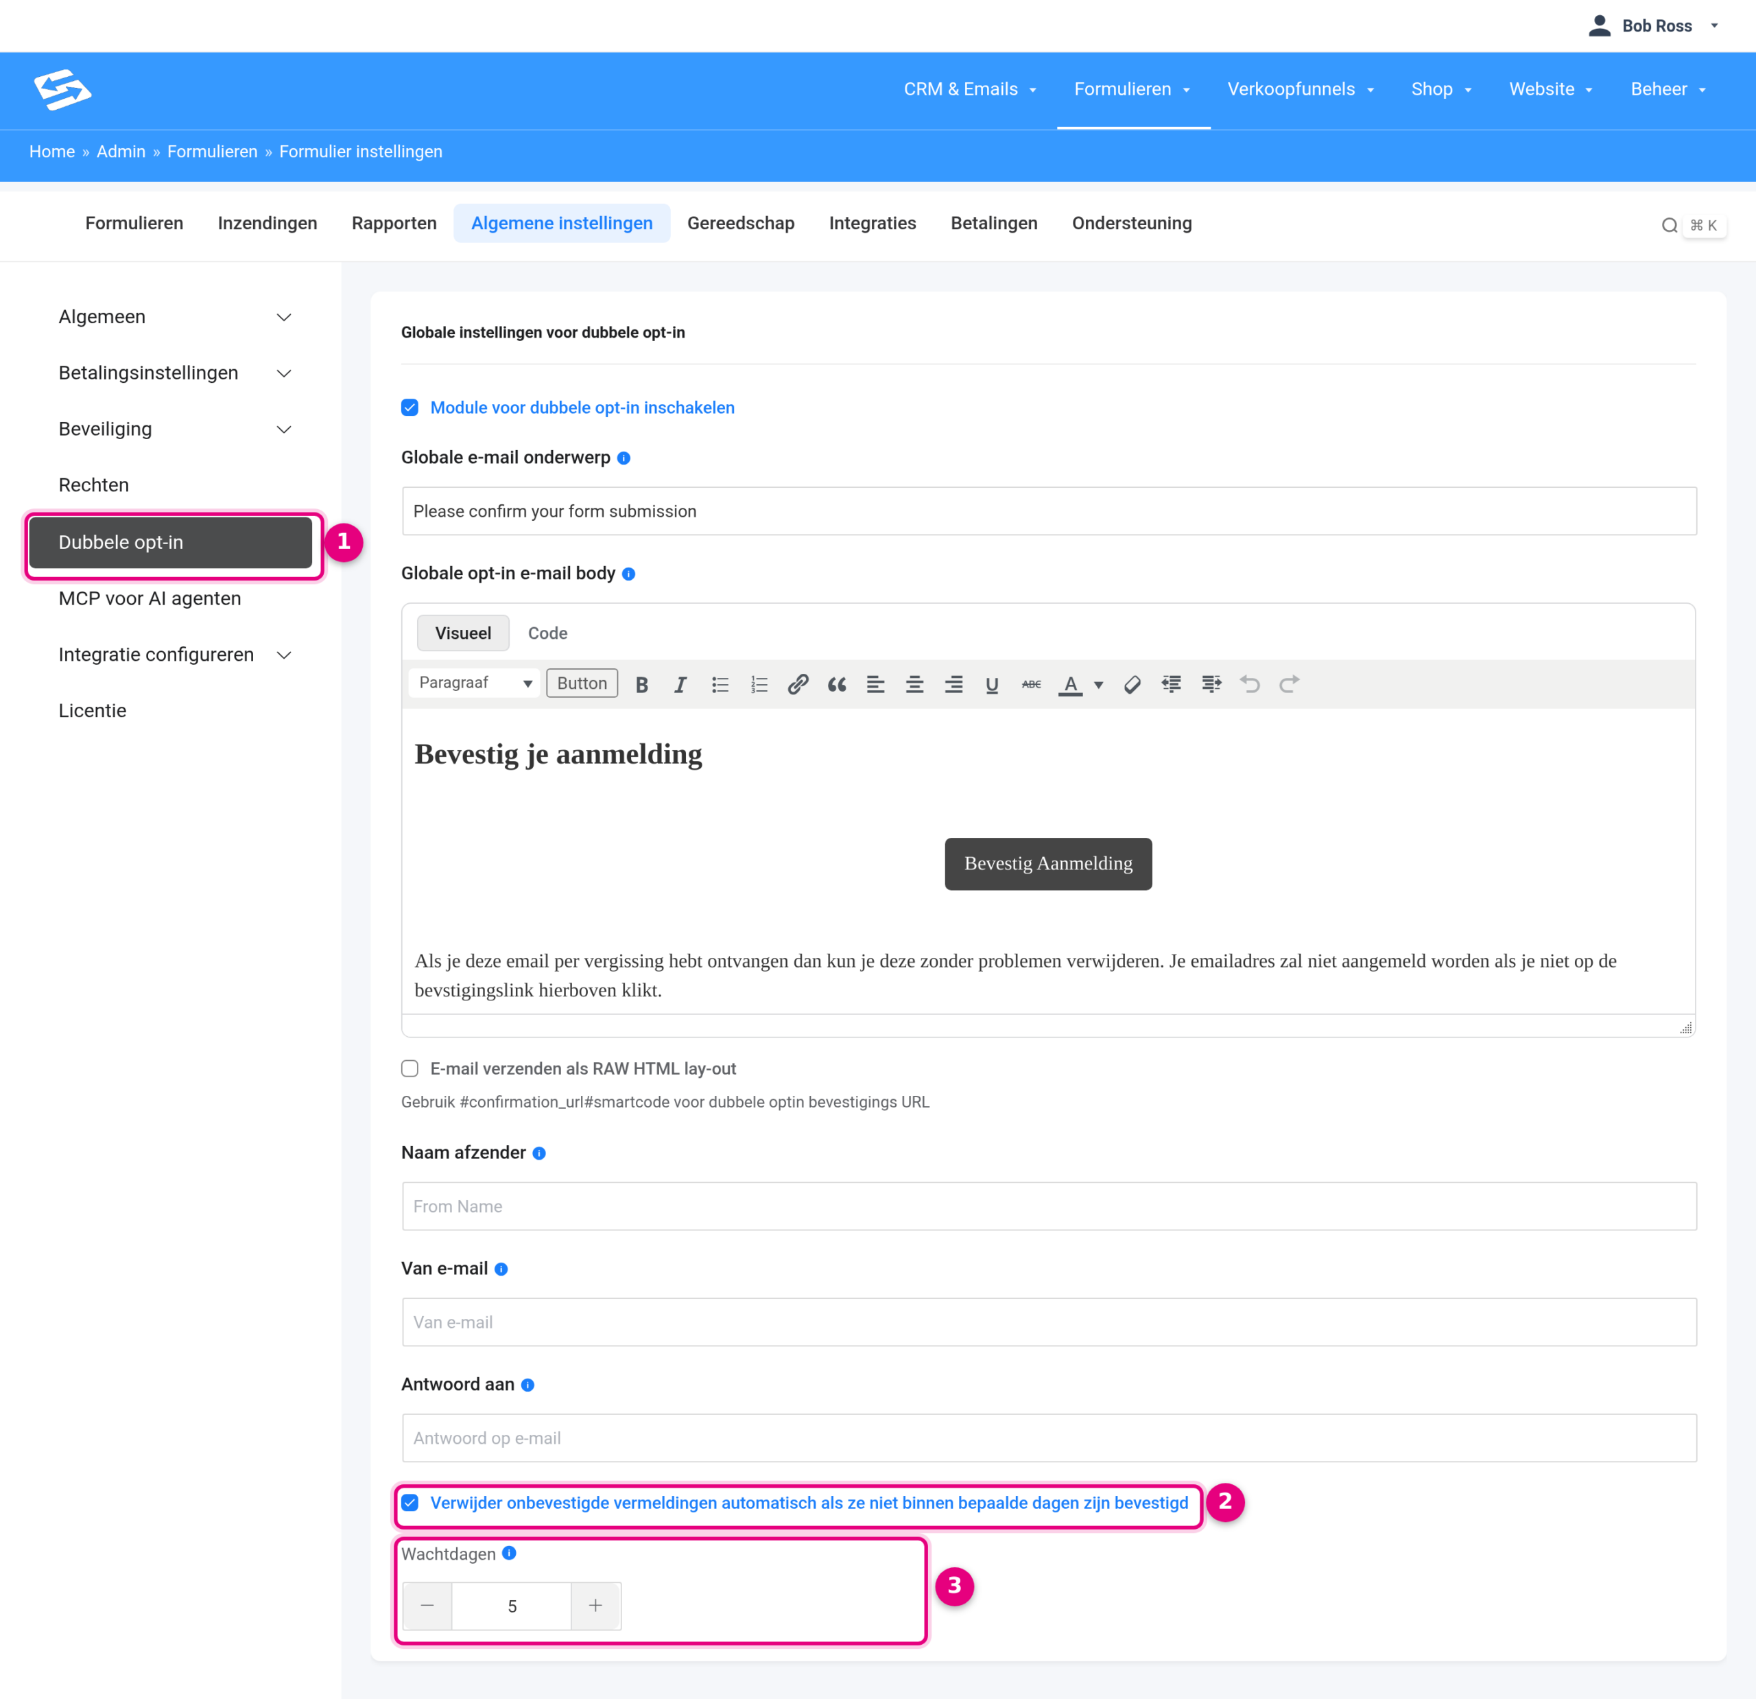Disable the double opt-in module checkbox
Viewport: 1756px width, 1699px height.
[x=410, y=408]
